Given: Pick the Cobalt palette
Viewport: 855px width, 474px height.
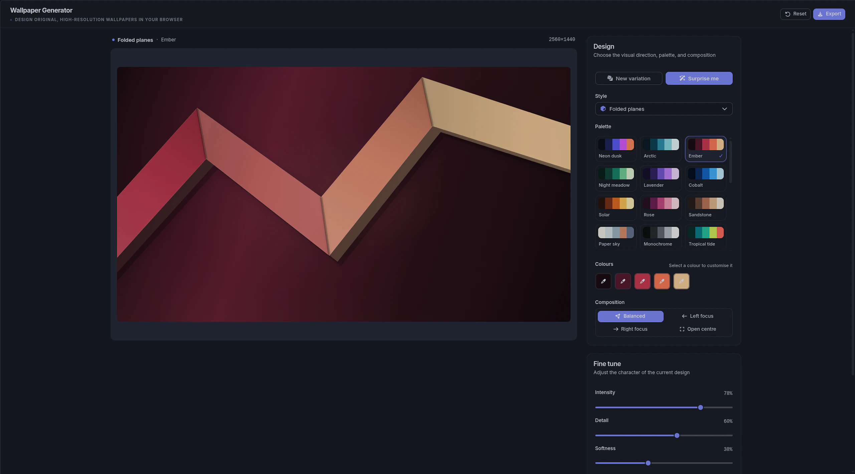Looking at the screenshot, I should (705, 178).
